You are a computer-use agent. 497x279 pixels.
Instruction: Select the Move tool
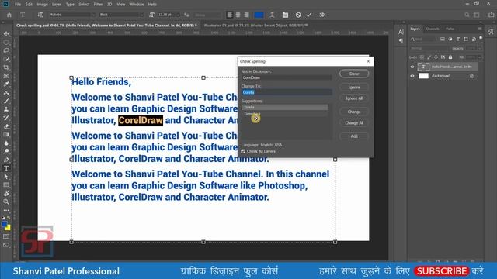(6, 34)
